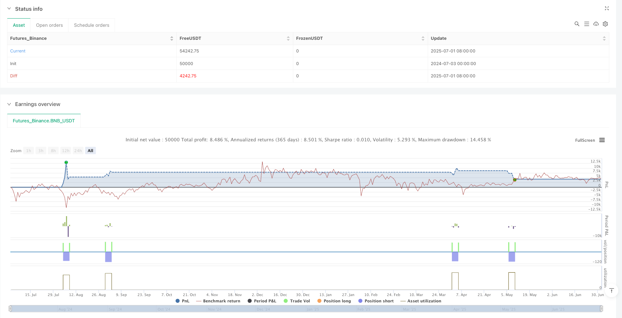Click the cloud download icon
The height and width of the screenshot is (318, 622).
(x=596, y=24)
